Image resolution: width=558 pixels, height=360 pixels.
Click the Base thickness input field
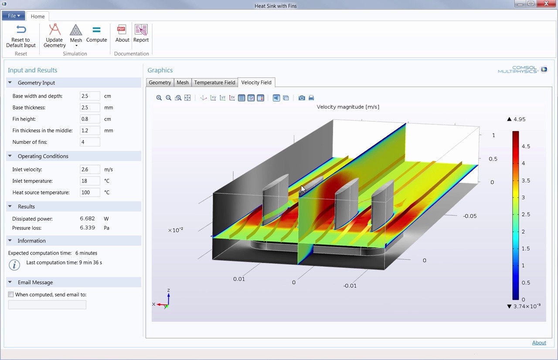click(90, 107)
